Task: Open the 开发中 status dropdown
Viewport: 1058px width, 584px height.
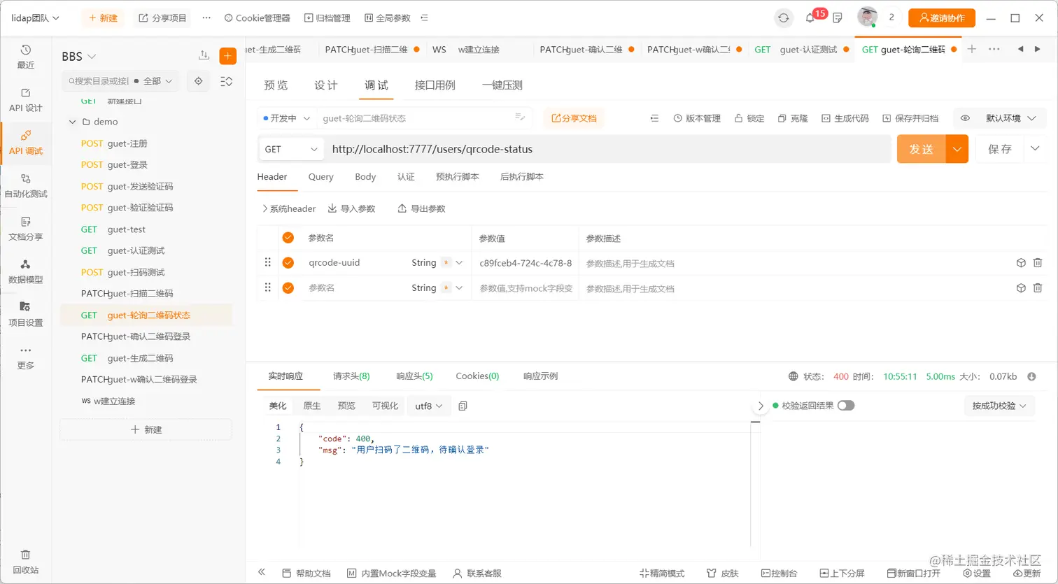Action: 287,118
